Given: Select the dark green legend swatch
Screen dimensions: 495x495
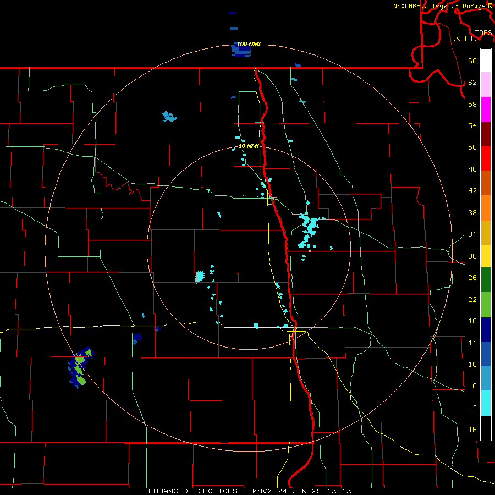Looking at the screenshot, I should [x=486, y=280].
